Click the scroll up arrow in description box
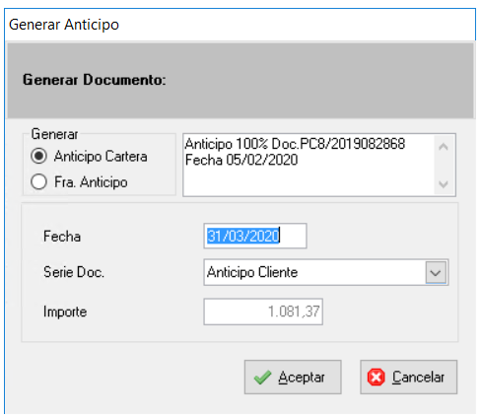 pos(444,146)
